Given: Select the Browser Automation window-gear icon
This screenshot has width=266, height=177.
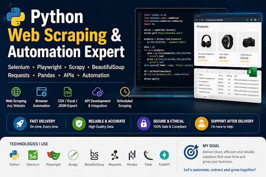Looking at the screenshot, I should click(41, 92).
